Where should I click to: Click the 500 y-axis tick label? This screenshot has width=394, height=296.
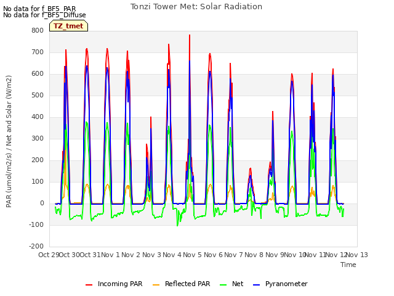coord(38,96)
